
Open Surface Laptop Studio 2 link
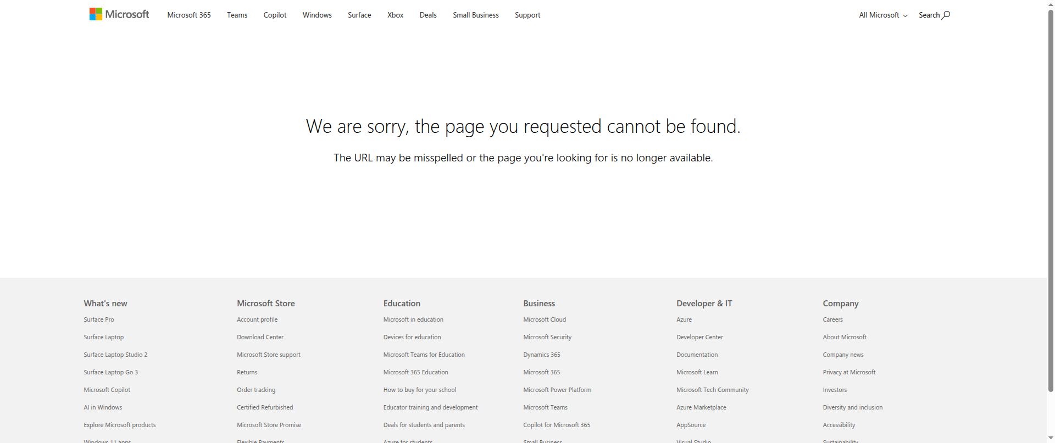click(x=115, y=355)
